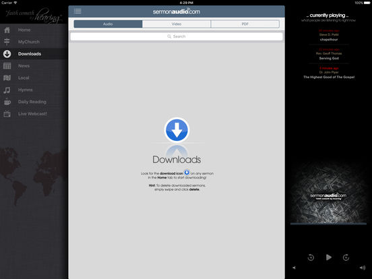Click the Rev. Geoff Thomas speaker name

pos(329,53)
